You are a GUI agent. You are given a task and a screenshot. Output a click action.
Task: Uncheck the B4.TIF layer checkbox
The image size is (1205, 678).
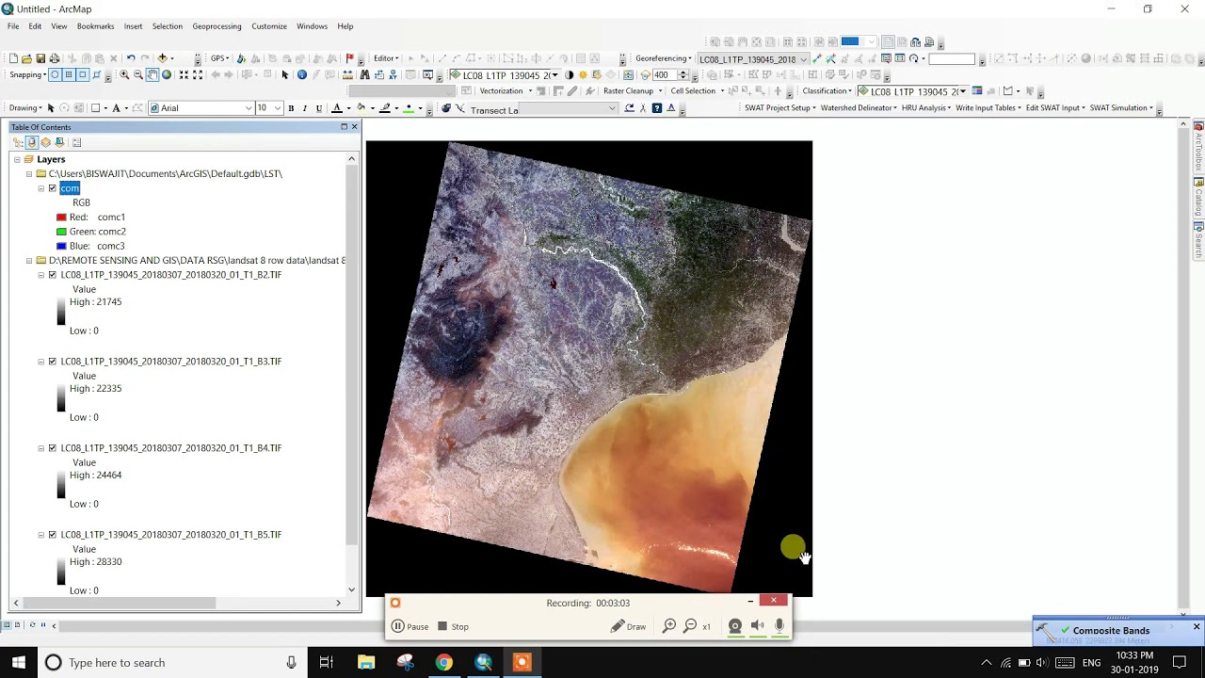click(53, 448)
